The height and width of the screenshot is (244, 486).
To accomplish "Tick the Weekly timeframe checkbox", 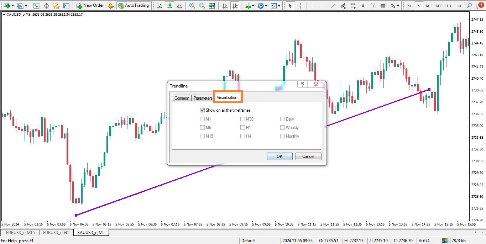I will click(283, 128).
